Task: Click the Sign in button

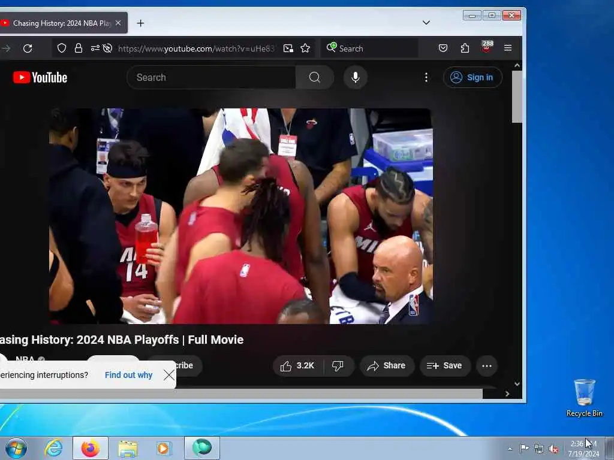Action: pos(472,77)
